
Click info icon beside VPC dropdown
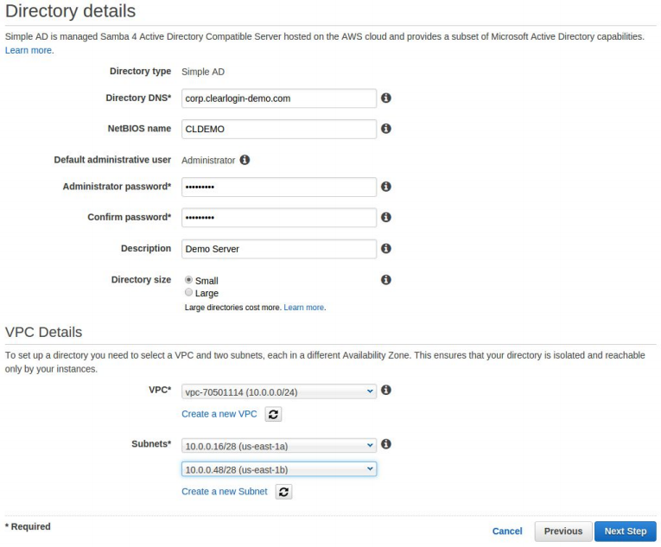click(386, 391)
